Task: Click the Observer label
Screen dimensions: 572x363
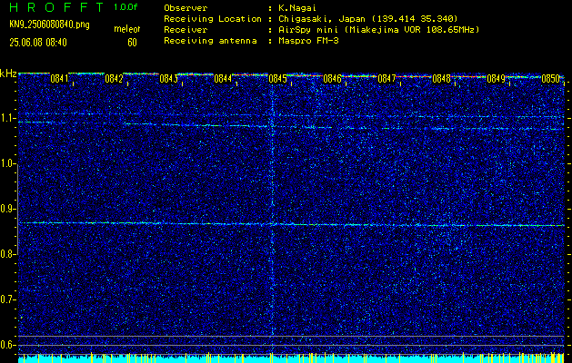Action: coord(186,8)
